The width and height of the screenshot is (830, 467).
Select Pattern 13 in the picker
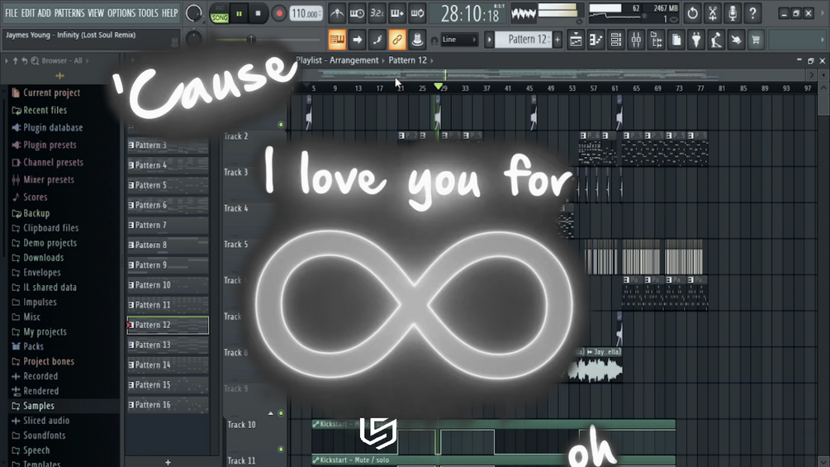coord(168,345)
